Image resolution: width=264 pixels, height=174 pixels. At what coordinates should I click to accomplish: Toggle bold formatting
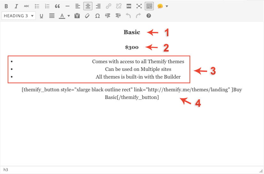[6, 6]
